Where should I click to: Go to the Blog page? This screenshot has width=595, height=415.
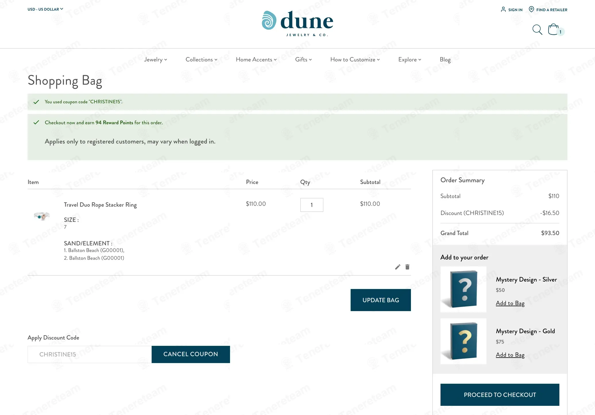click(445, 59)
